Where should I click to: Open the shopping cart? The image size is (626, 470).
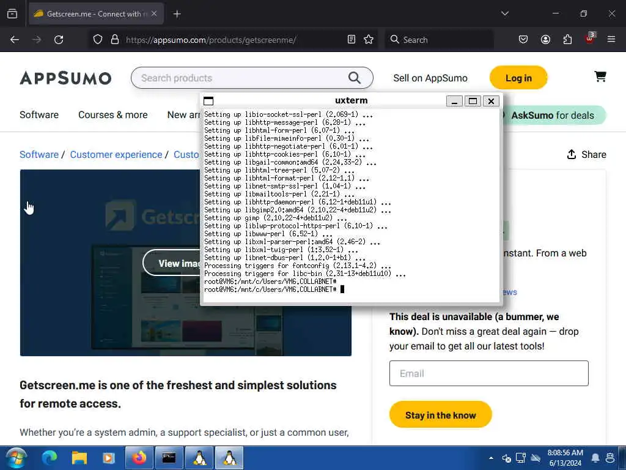click(x=600, y=76)
